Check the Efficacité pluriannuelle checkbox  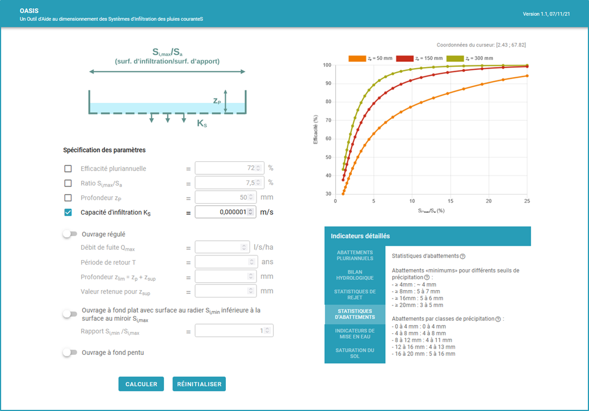[x=68, y=169]
